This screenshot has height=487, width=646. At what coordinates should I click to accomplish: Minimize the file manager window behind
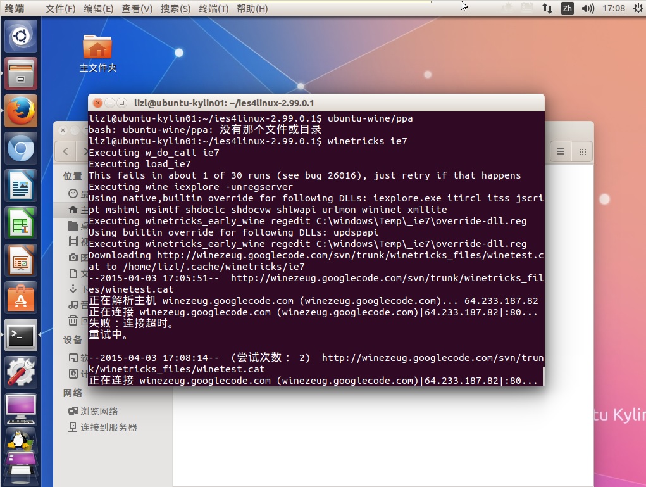click(x=75, y=130)
